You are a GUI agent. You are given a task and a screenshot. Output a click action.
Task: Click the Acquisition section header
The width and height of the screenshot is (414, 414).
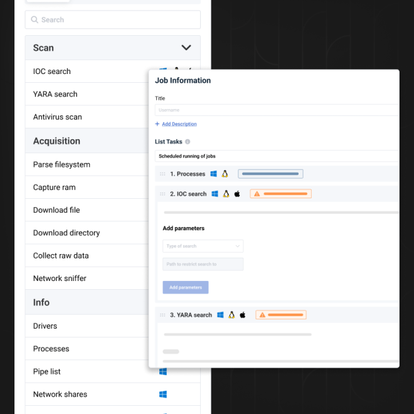(87, 141)
